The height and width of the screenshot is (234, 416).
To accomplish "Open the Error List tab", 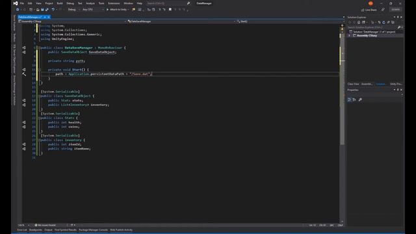I will (x=22, y=230).
